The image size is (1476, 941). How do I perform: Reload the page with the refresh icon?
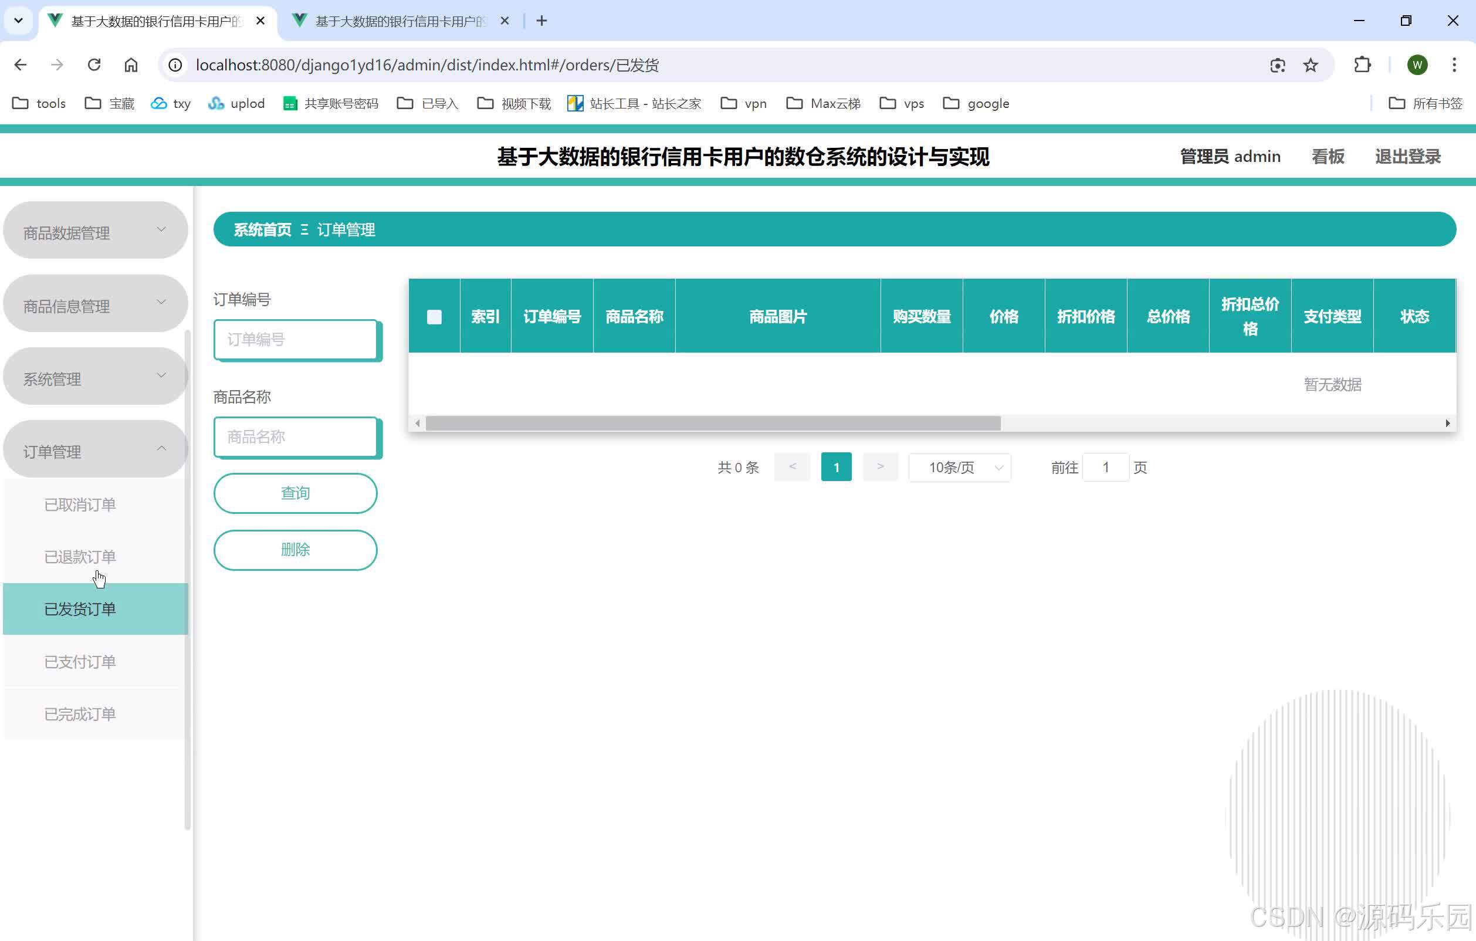93,65
